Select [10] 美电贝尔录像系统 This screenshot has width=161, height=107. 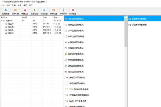point(94,78)
